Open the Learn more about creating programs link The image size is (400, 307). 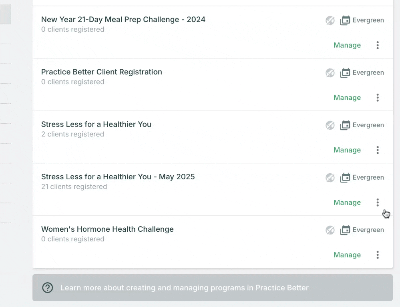[185, 288]
